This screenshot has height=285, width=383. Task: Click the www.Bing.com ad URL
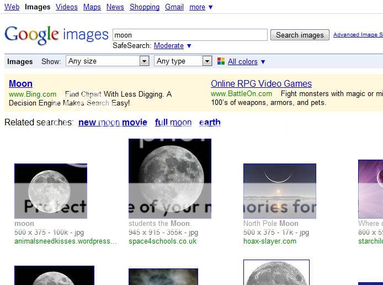[x=33, y=94]
